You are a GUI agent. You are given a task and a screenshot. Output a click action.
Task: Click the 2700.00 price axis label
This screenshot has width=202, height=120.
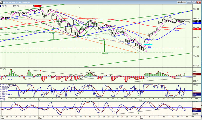click(x=196, y=56)
